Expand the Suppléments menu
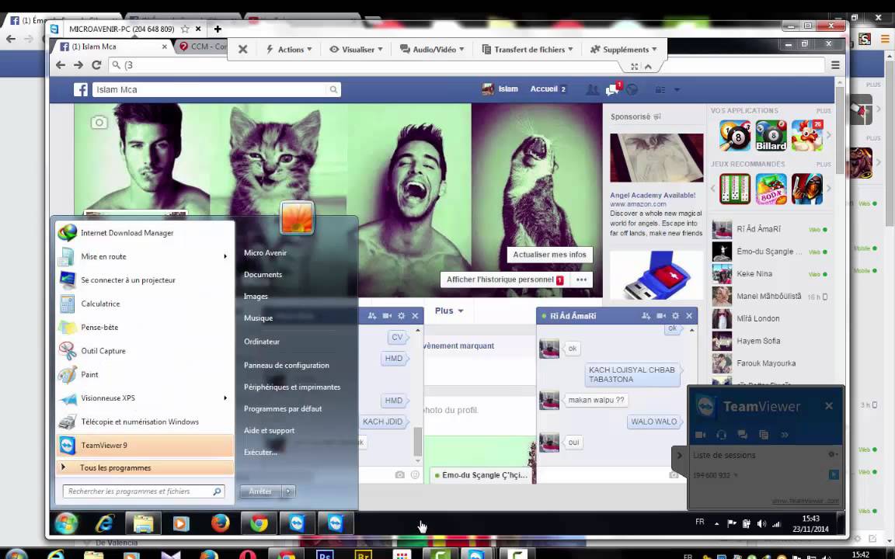 pyautogui.click(x=623, y=50)
